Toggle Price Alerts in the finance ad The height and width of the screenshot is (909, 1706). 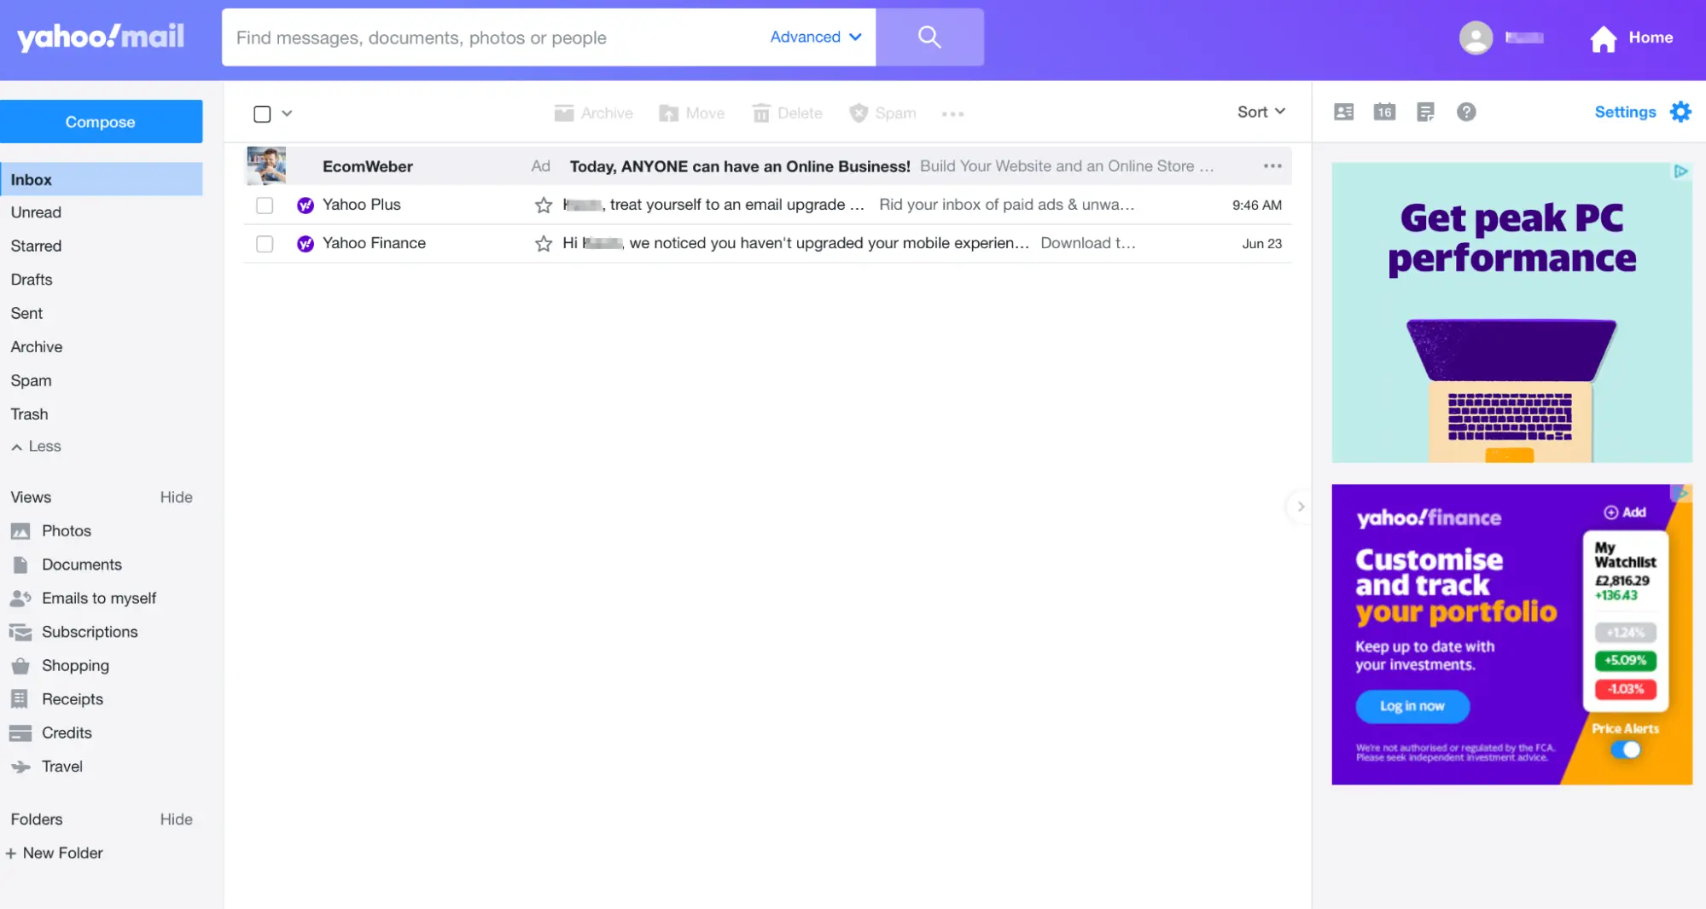click(1627, 749)
